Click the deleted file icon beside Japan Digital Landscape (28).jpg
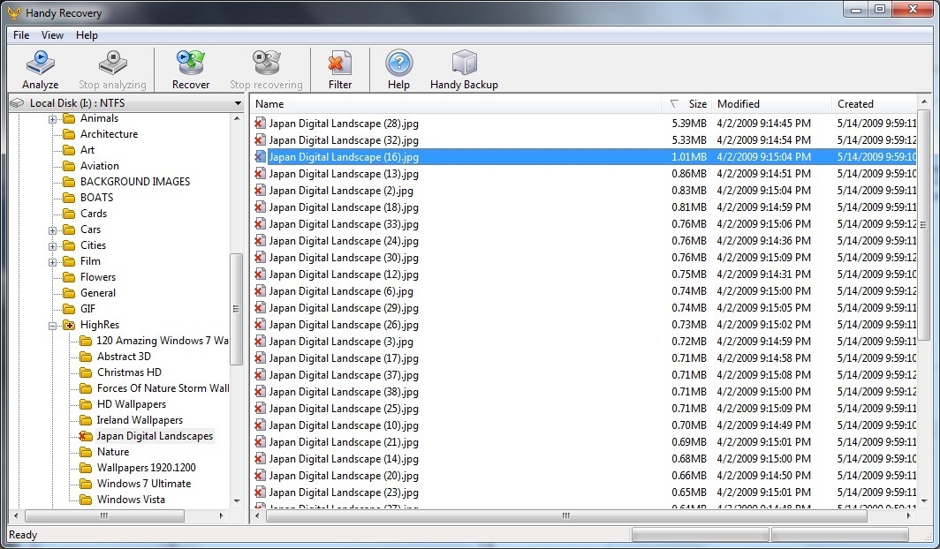The width and height of the screenshot is (940, 549). (x=259, y=124)
